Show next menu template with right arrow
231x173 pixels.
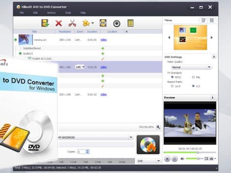pyautogui.click(x=212, y=37)
